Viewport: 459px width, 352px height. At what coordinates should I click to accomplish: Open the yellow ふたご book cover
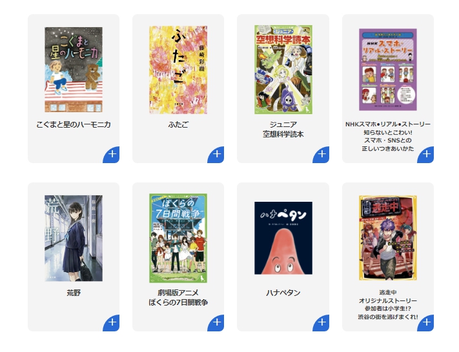coord(178,70)
